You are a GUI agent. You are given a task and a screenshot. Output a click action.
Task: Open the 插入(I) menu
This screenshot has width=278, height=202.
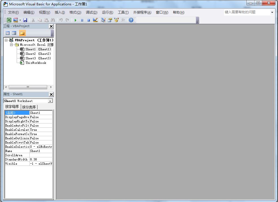click(60, 12)
